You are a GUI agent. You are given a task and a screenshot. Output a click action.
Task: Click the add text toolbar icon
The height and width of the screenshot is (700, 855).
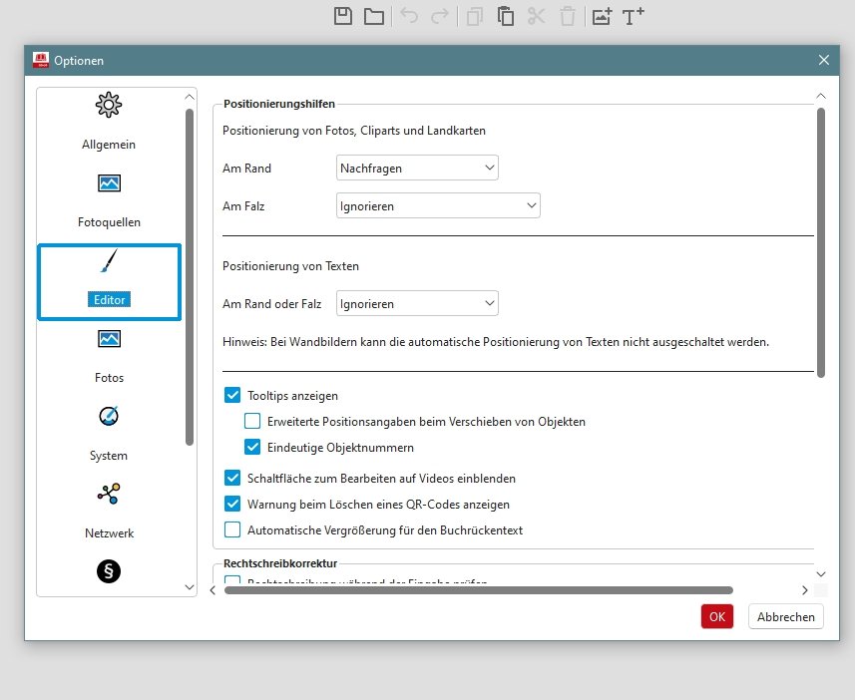(x=633, y=16)
